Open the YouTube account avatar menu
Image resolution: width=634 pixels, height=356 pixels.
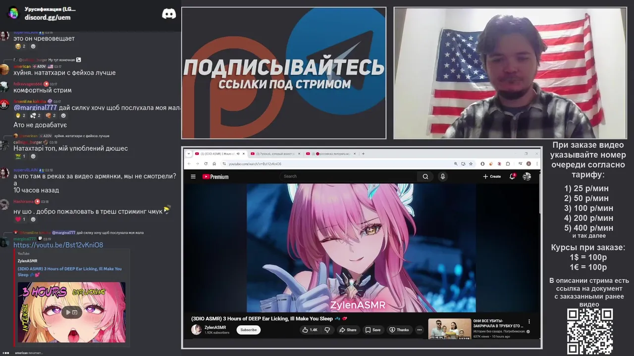click(527, 177)
